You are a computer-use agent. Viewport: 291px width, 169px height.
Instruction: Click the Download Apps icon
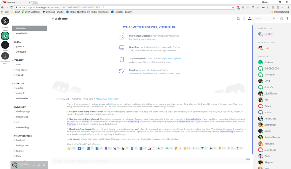(x=5, y=56)
